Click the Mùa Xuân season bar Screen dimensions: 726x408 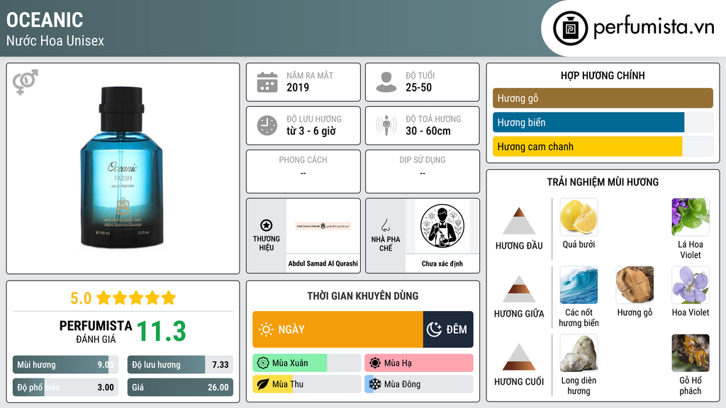[306, 363]
